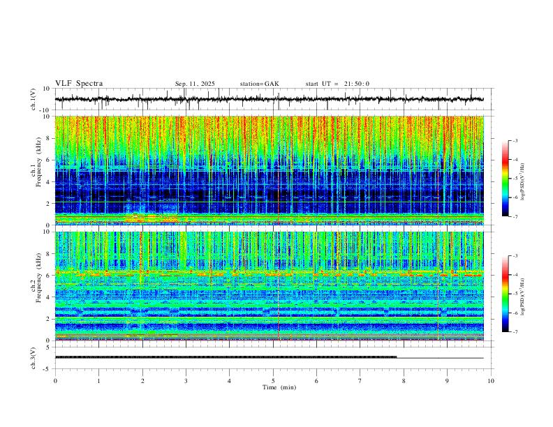Click the "ch.3(V)" axis label

34,359
